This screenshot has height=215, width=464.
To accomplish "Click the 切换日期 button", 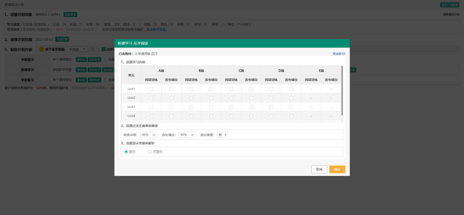I will click(62, 39).
